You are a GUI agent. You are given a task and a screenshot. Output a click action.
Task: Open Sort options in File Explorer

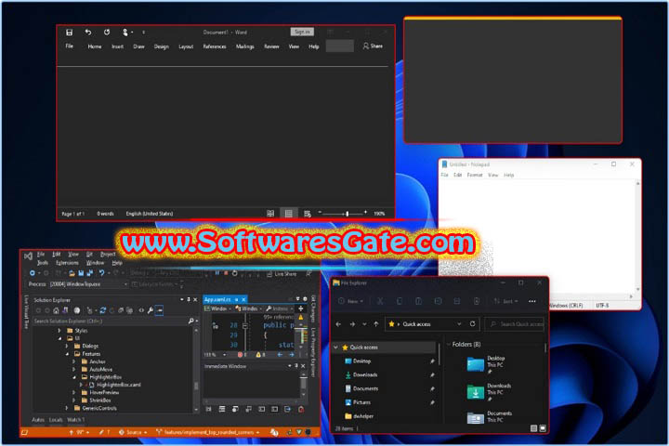[x=505, y=301]
